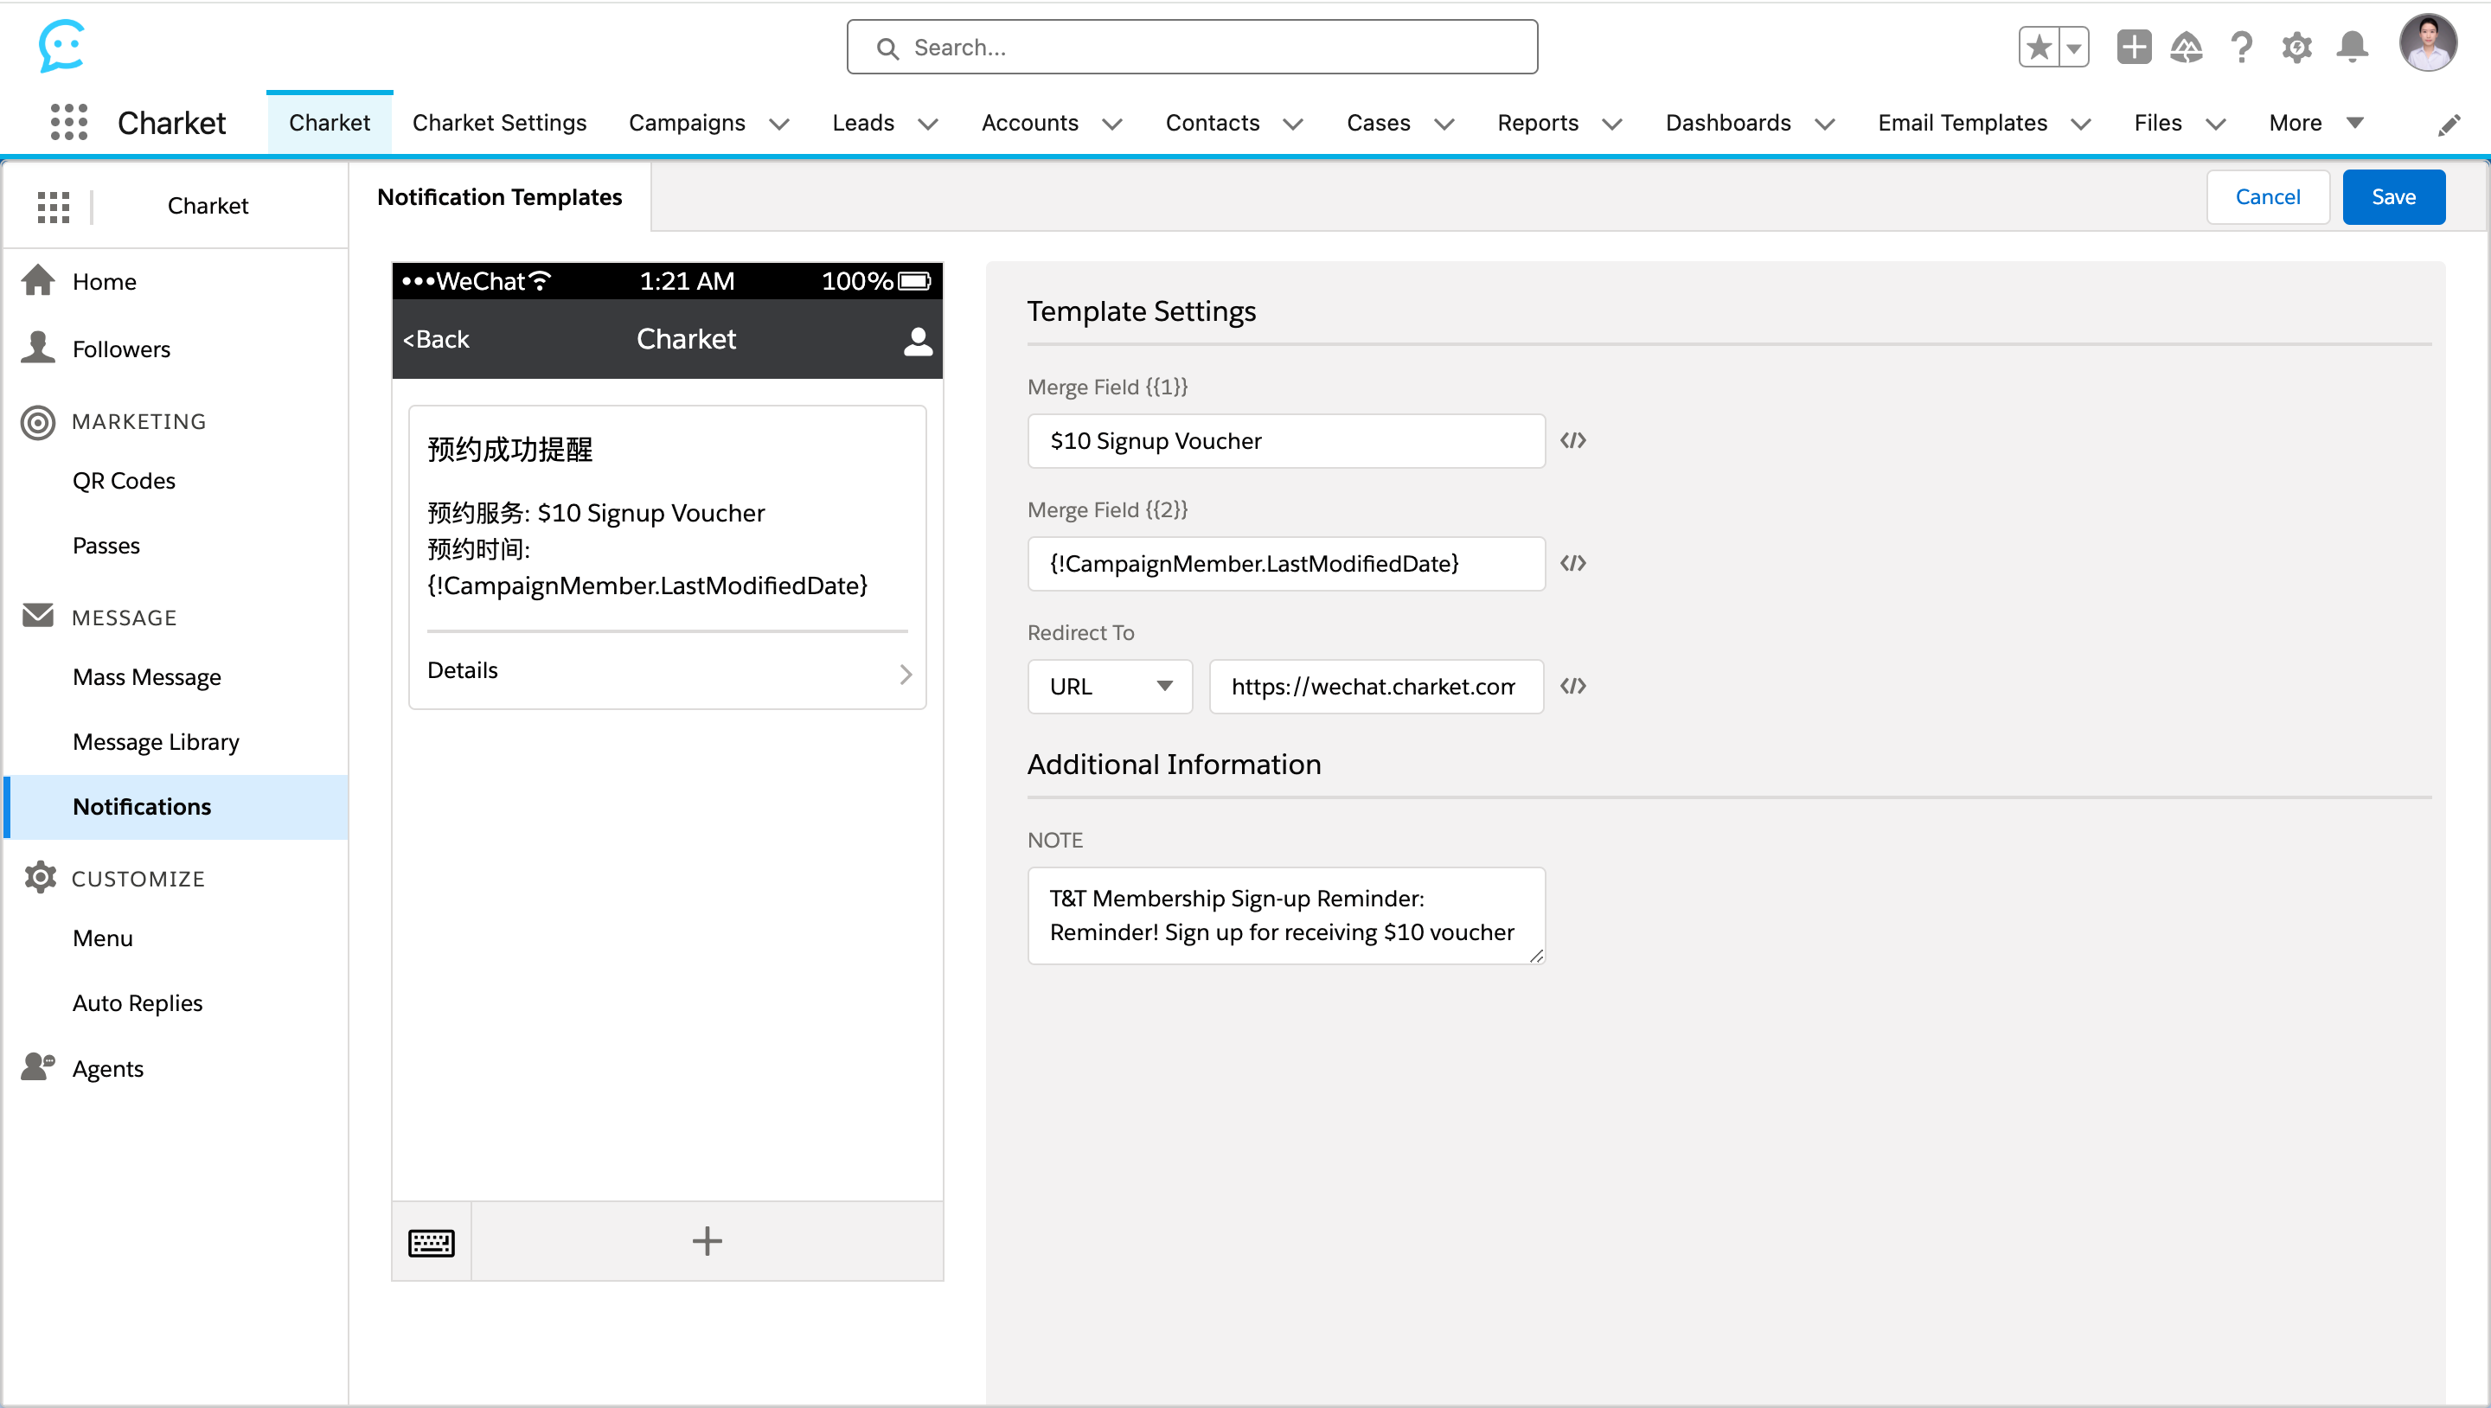Open the notifications bell icon

(2352, 47)
